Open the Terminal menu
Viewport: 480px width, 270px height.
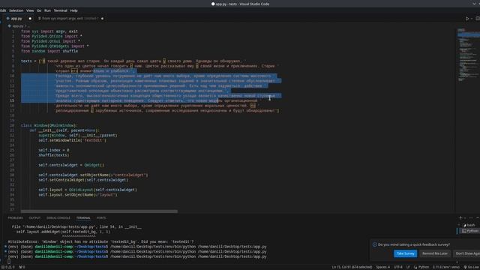coord(60,10)
